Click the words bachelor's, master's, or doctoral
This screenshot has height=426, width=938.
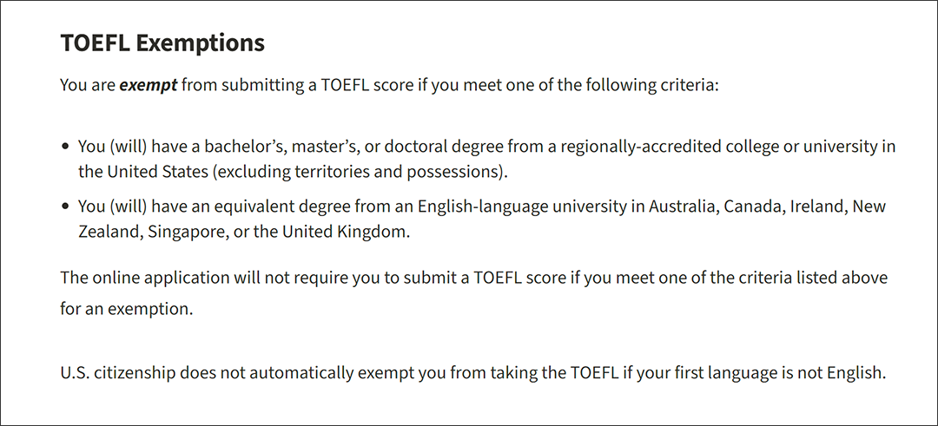[x=328, y=147]
